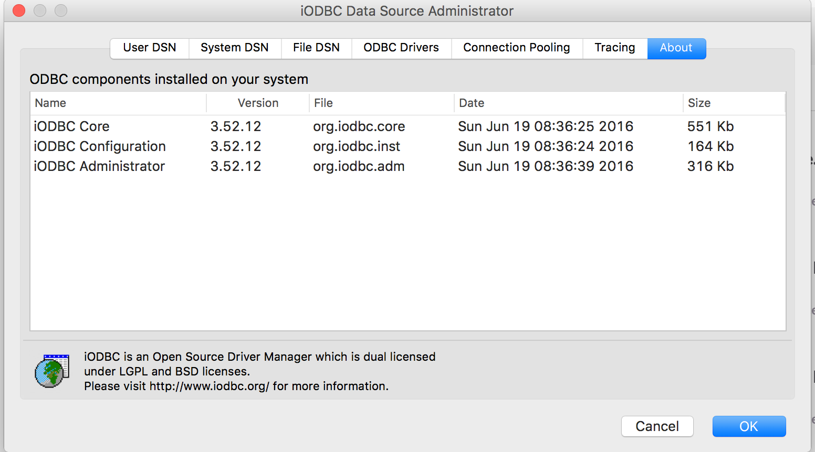The height and width of the screenshot is (452, 815).
Task: Switch to the Tracing tab
Action: tap(614, 48)
